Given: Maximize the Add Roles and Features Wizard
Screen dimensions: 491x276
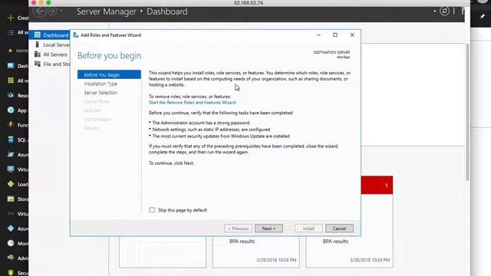Looking at the screenshot, I should tap(335, 35).
